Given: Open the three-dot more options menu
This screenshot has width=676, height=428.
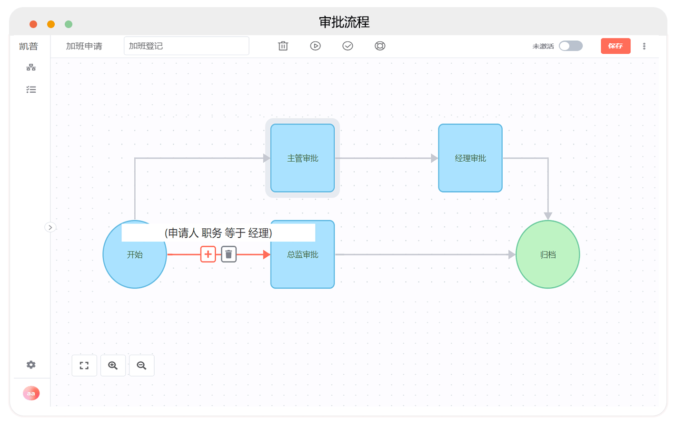Looking at the screenshot, I should 644,46.
